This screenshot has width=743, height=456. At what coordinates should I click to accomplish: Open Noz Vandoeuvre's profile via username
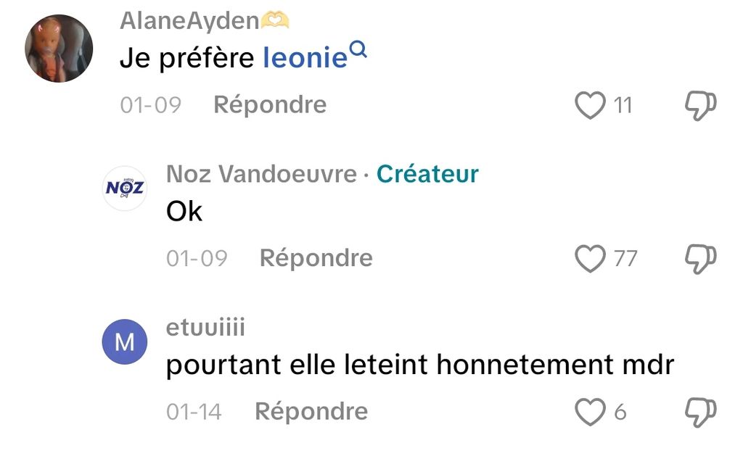point(261,174)
